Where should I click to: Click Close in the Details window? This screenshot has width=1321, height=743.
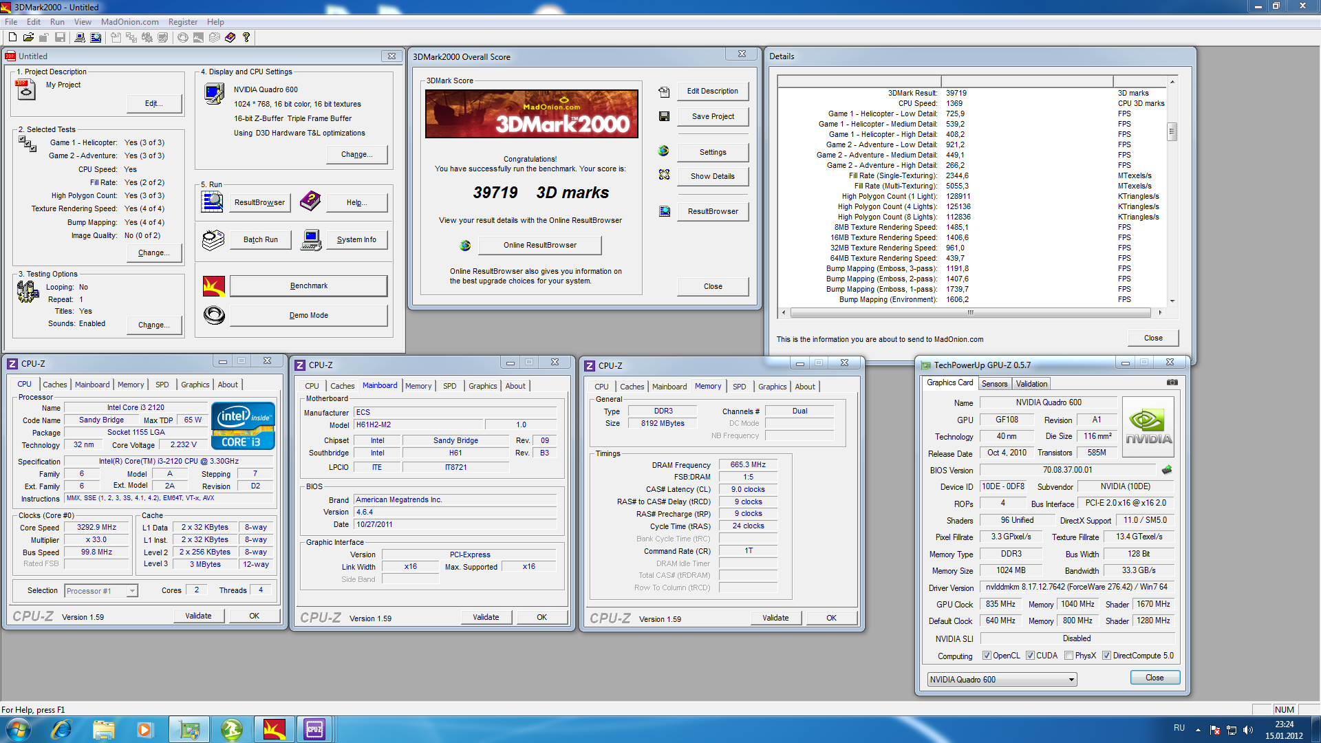[1153, 338]
